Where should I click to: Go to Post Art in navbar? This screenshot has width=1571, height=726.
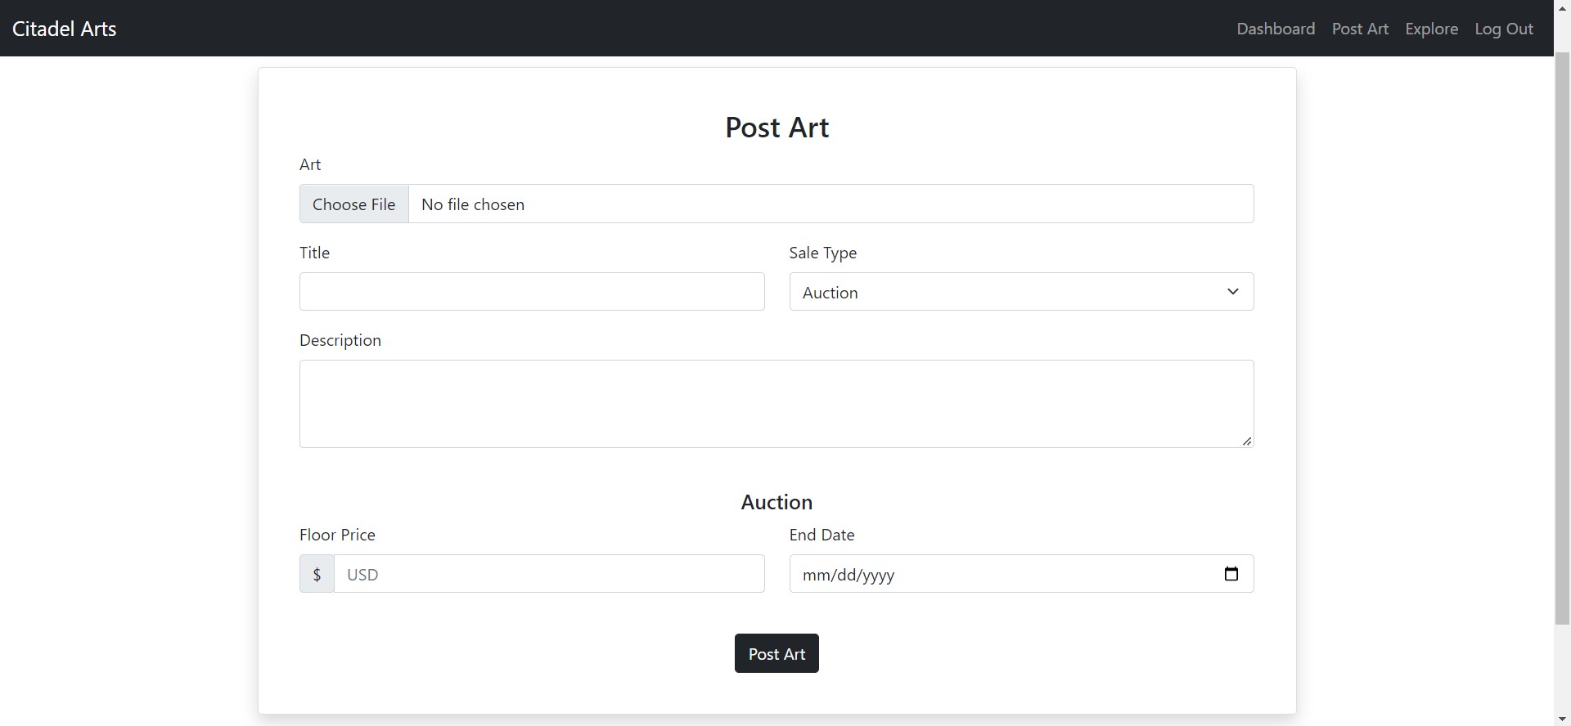1360,29
